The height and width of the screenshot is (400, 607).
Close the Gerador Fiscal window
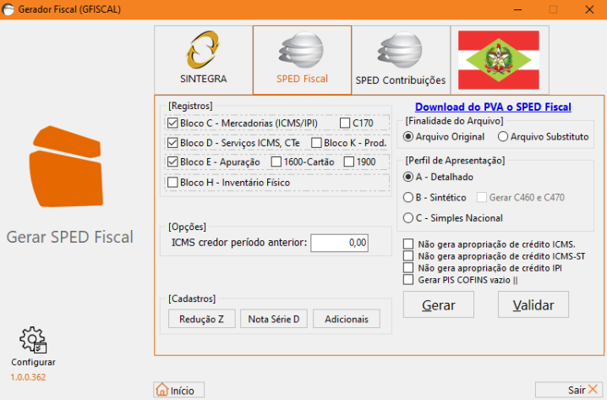(x=589, y=9)
